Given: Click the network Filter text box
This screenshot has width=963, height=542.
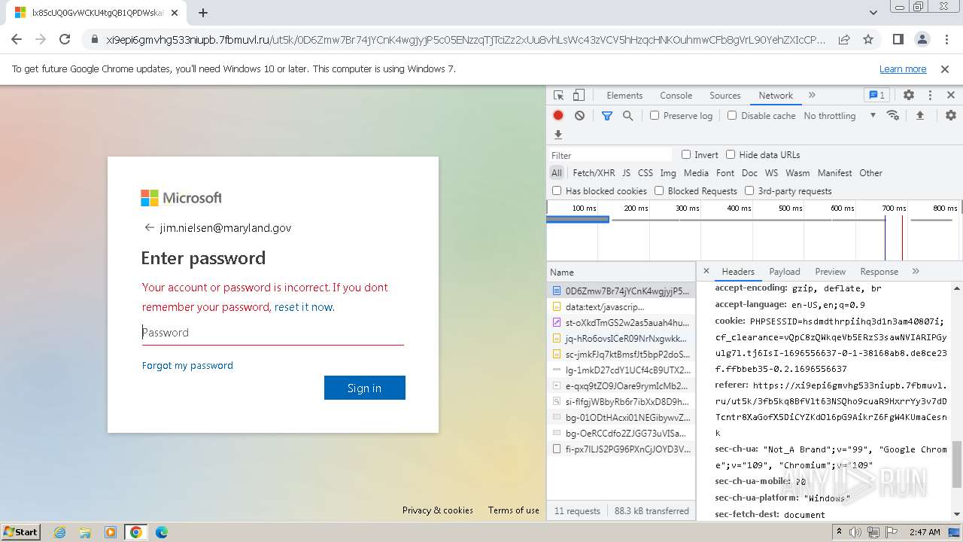Looking at the screenshot, I should pos(610,155).
